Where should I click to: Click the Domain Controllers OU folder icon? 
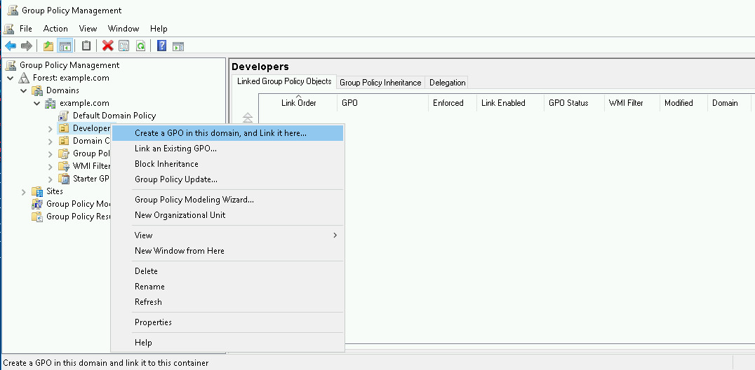pyautogui.click(x=64, y=140)
